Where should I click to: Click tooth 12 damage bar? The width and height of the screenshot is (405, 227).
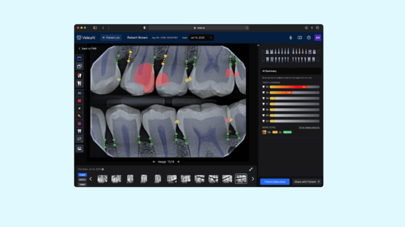click(295, 87)
